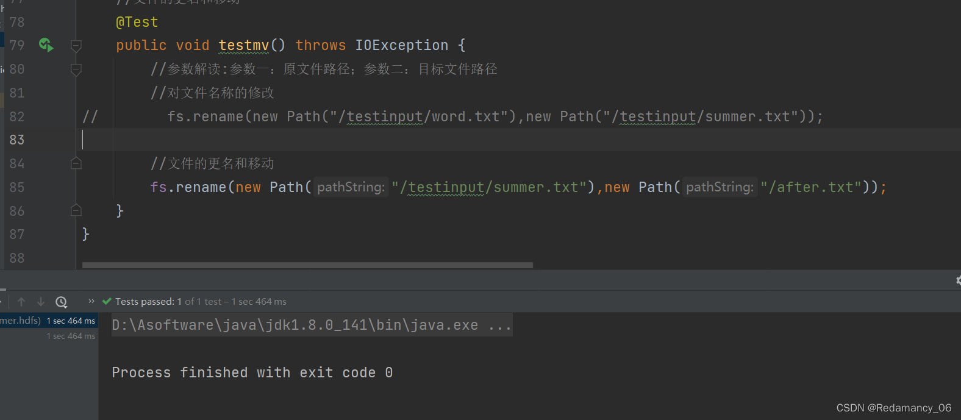Open test history clock icon
Viewport: 961px width, 420px height.
click(61, 302)
